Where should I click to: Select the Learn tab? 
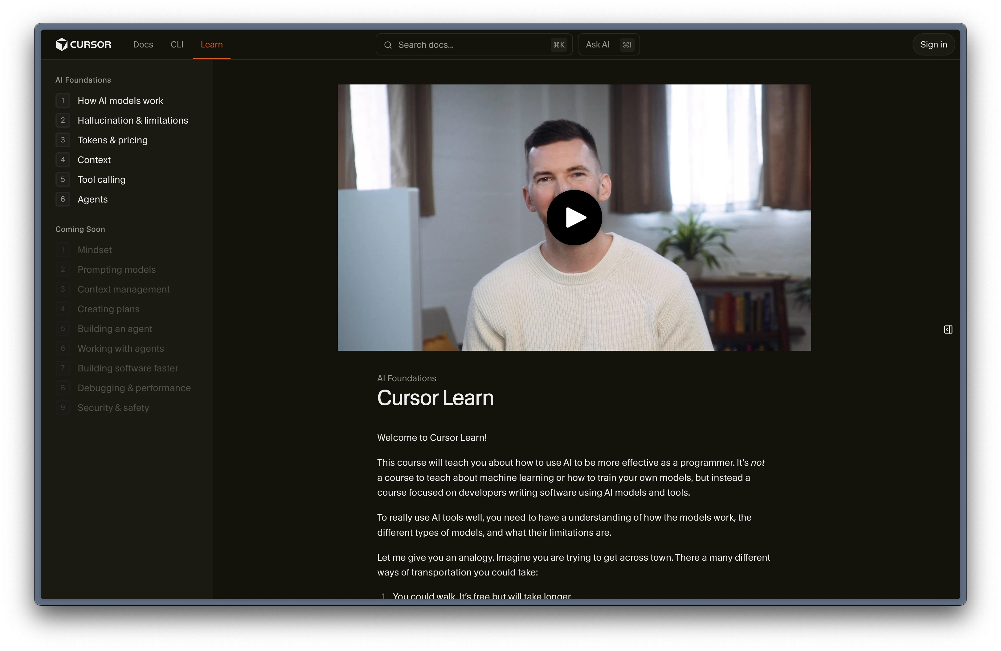click(x=211, y=45)
